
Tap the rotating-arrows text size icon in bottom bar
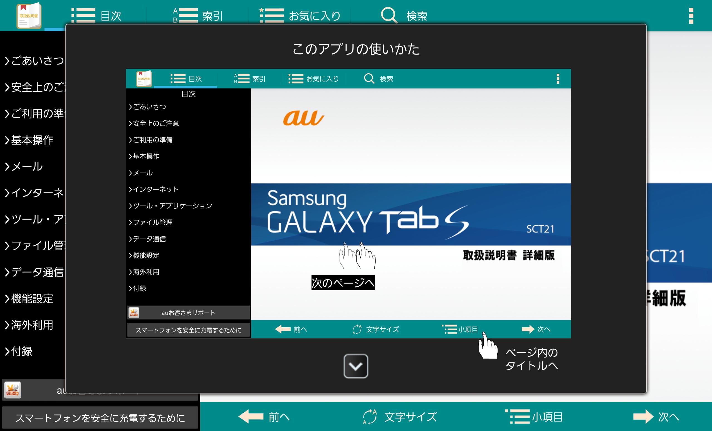370,417
